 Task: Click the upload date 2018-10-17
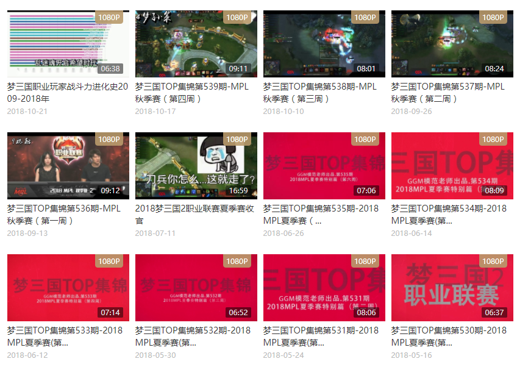[155, 112]
